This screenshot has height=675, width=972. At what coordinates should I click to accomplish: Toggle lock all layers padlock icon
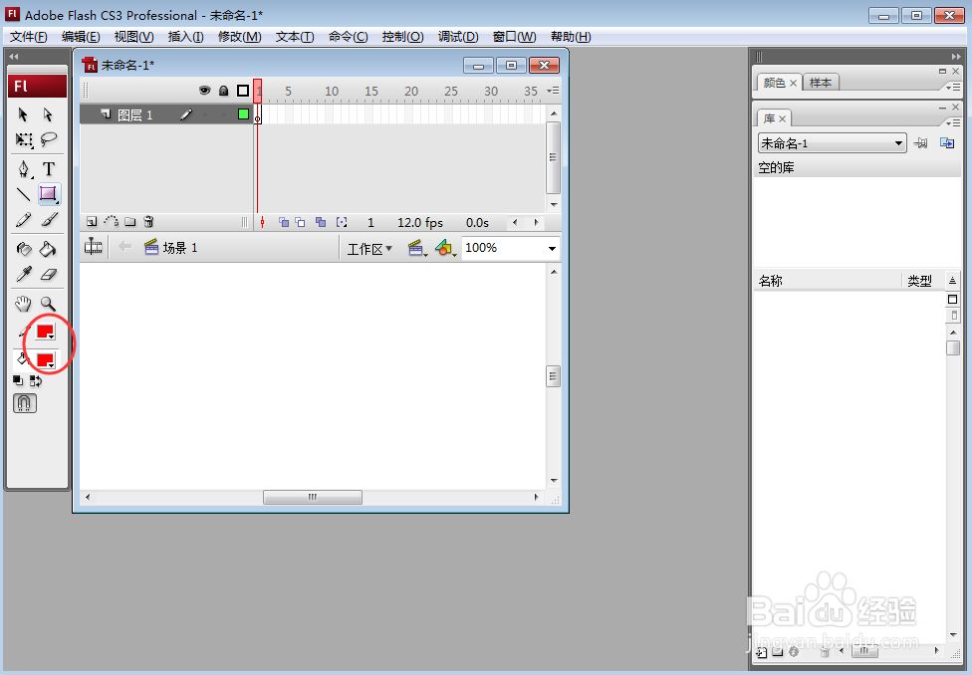coord(224,91)
